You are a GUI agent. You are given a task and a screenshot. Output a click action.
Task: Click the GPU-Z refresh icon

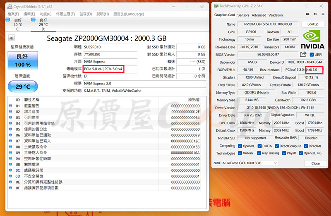[x=315, y=14]
